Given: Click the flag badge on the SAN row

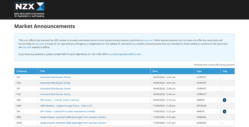Looking at the screenshot, I should pos(224,100).
